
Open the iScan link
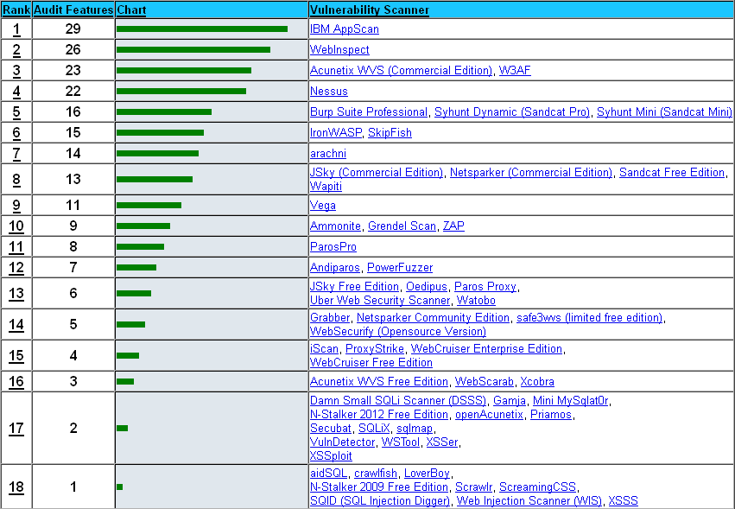324,349
